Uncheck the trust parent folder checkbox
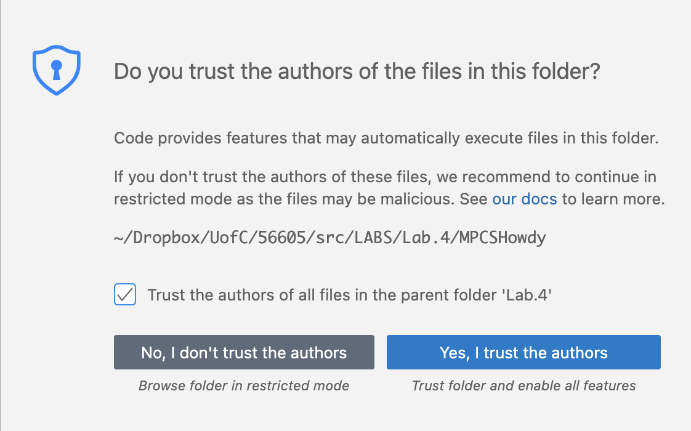The width and height of the screenshot is (691, 431). coord(125,295)
